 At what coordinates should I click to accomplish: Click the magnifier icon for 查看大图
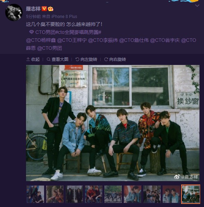tap(49, 59)
